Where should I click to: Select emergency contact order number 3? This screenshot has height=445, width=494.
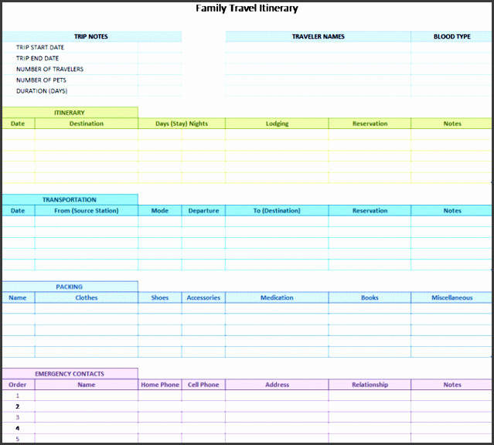18,417
